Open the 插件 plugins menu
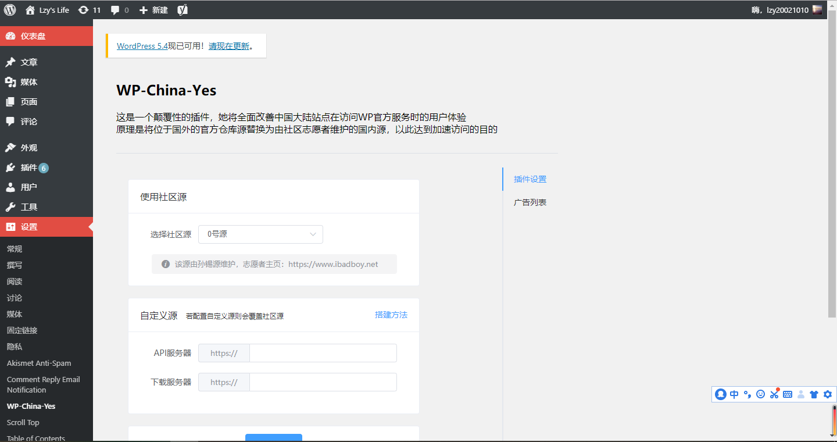The width and height of the screenshot is (837, 442). (46, 167)
